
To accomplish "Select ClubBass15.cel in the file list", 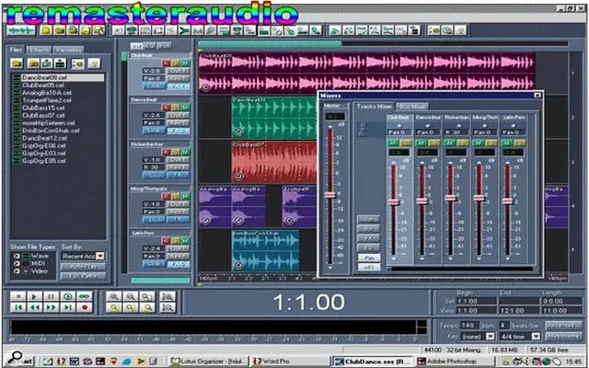I will [x=43, y=108].
